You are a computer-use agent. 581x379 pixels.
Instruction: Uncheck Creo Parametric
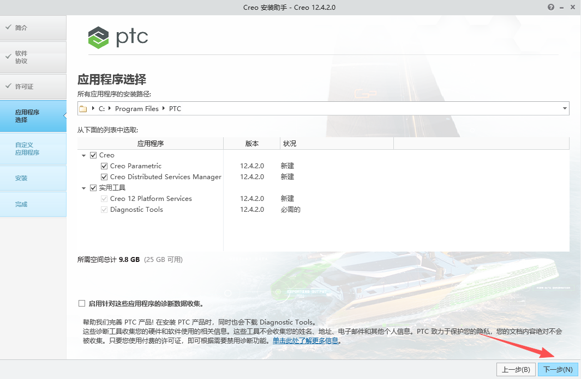coord(104,166)
